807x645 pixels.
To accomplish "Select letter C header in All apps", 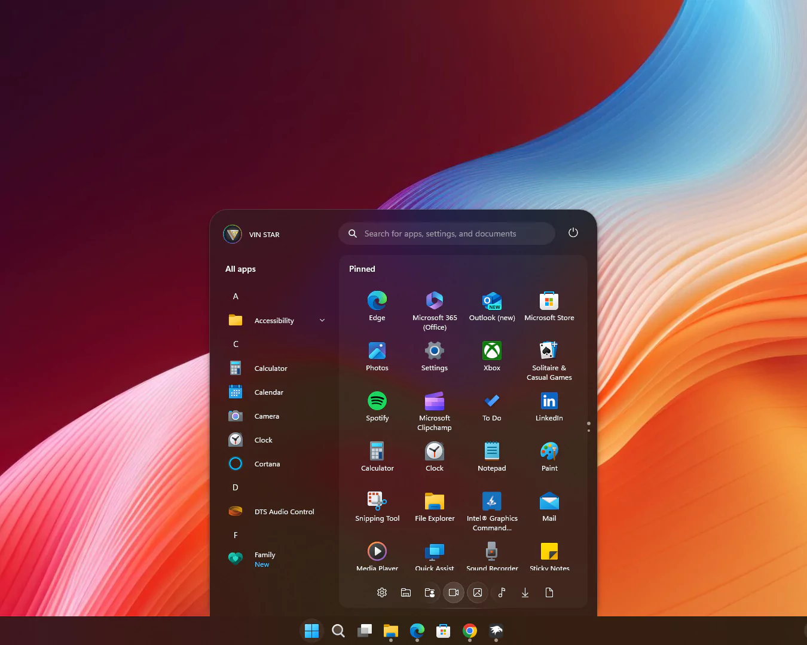I will pyautogui.click(x=236, y=345).
